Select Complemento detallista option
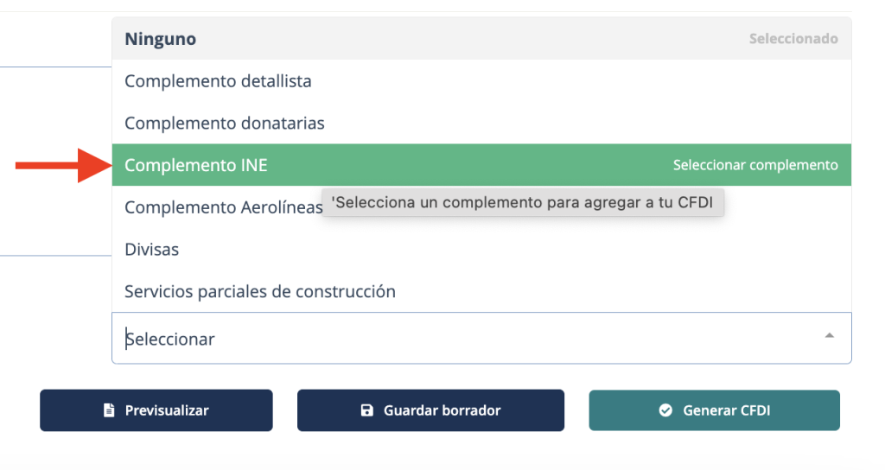This screenshot has width=885, height=470. 218,81
